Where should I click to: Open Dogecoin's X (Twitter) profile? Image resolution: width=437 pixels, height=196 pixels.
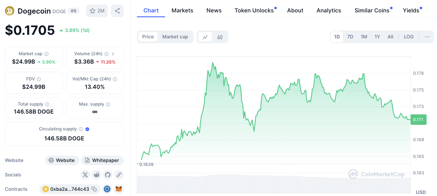pos(85,175)
